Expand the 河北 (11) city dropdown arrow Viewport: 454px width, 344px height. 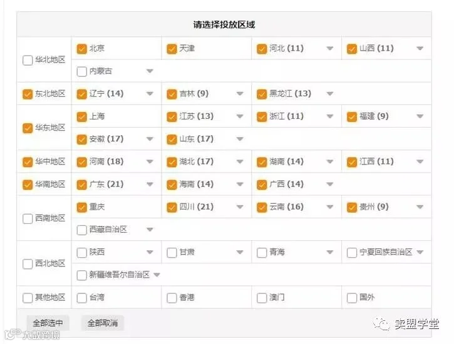tap(330, 48)
